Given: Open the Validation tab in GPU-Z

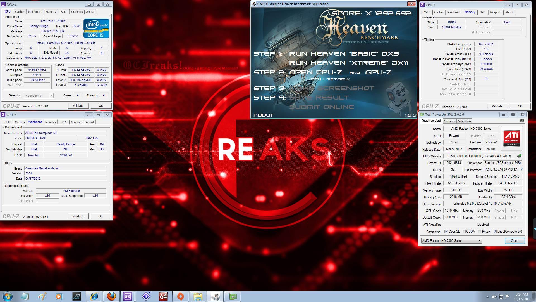Looking at the screenshot, I should click(464, 121).
